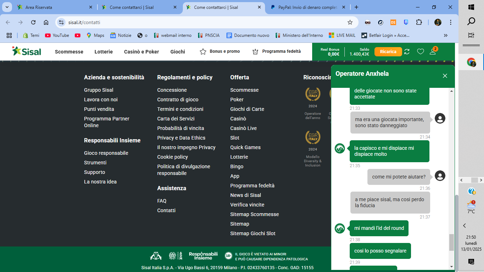Open Task View in Windows taskbar
Image resolution: width=484 pixels, height=272 pixels.
click(x=471, y=35)
